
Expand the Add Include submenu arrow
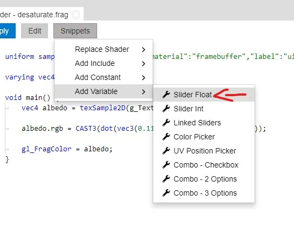pos(143,64)
